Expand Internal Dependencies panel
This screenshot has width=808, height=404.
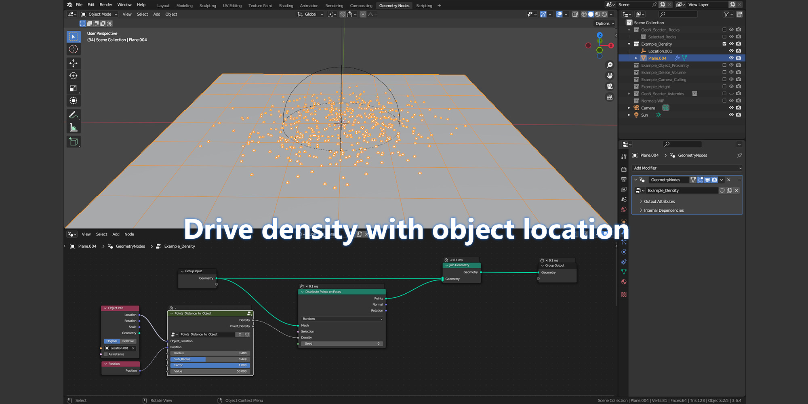664,210
